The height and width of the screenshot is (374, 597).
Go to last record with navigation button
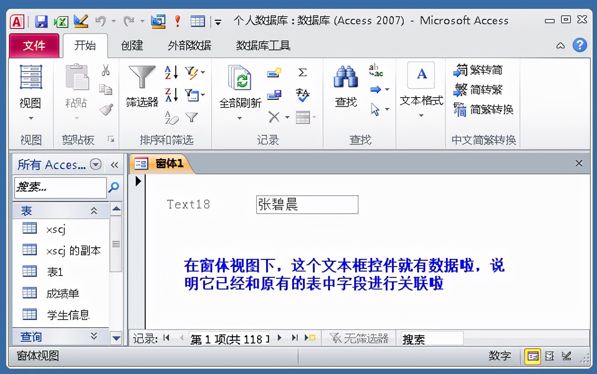(x=294, y=338)
